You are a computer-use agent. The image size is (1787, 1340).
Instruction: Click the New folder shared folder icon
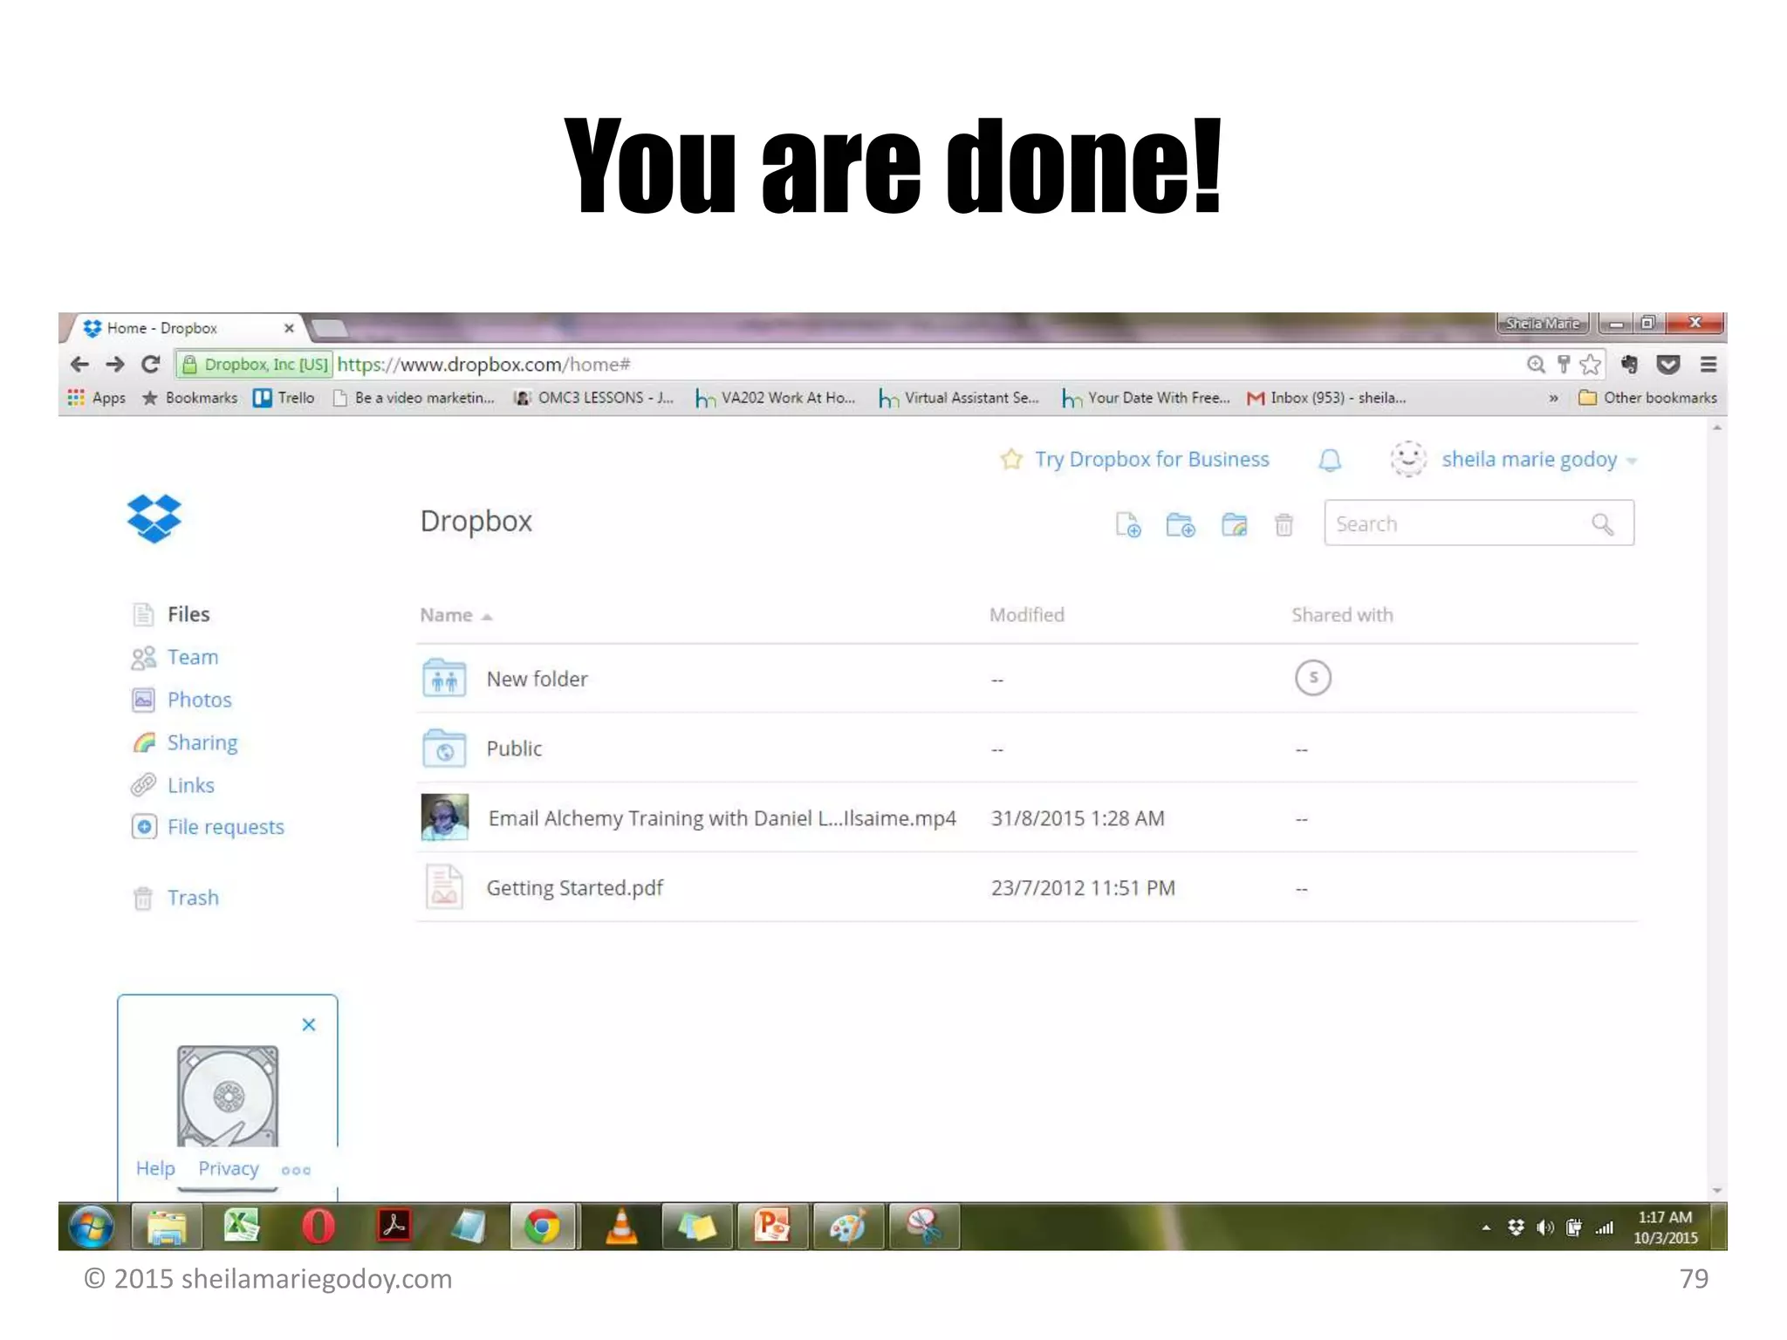(444, 678)
